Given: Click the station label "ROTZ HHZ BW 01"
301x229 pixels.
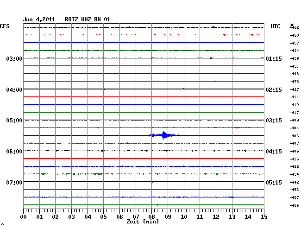Looking at the screenshot, I should coord(88,19).
